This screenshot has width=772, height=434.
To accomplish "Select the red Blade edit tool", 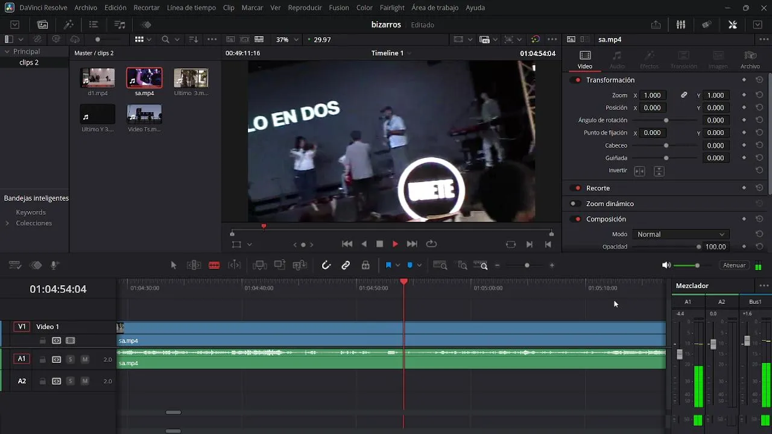I will click(x=214, y=265).
